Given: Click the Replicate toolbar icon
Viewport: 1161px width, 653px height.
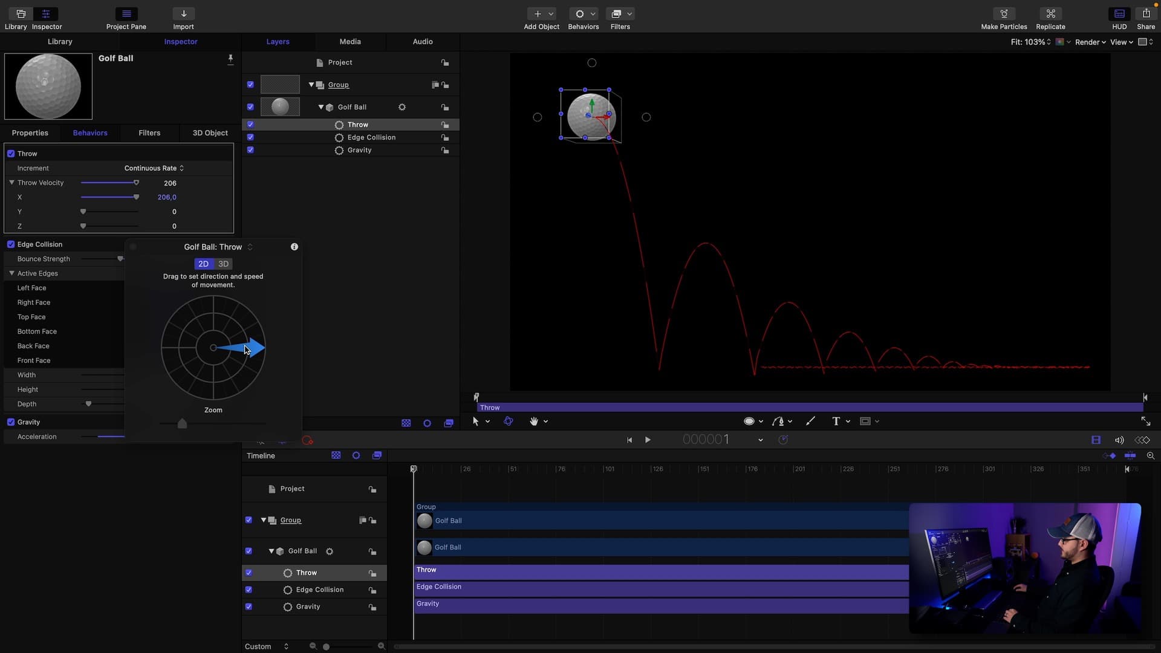Looking at the screenshot, I should (1050, 14).
